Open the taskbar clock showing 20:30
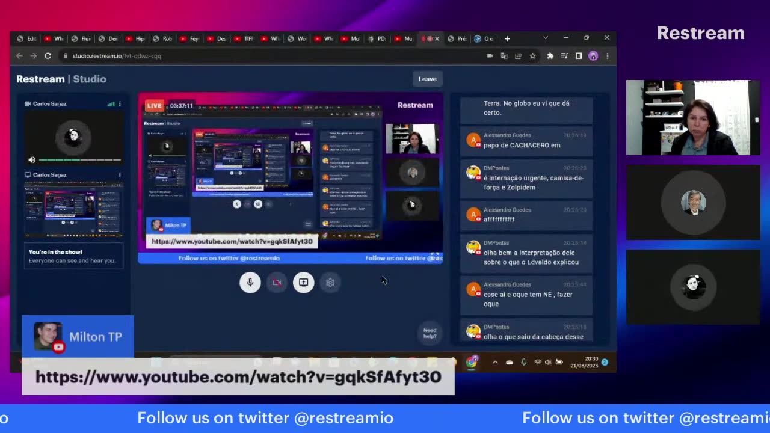 pyautogui.click(x=584, y=362)
